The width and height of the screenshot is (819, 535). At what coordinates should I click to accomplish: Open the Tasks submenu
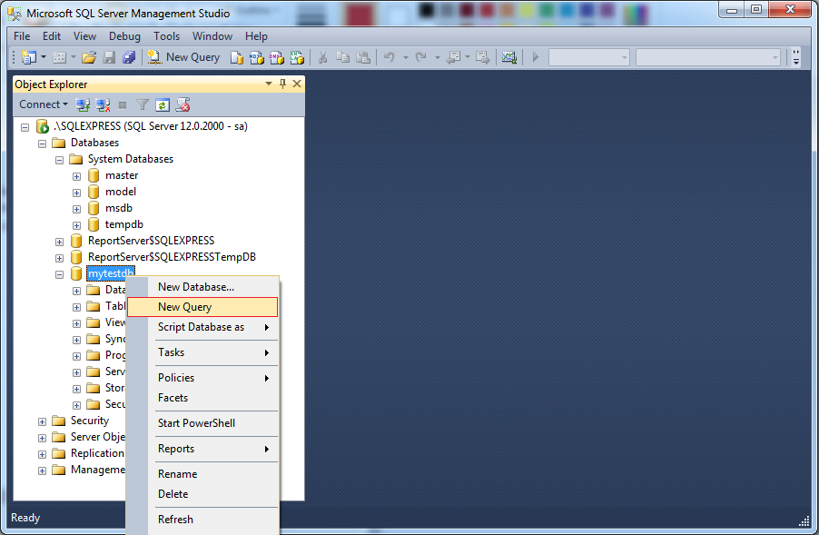202,352
